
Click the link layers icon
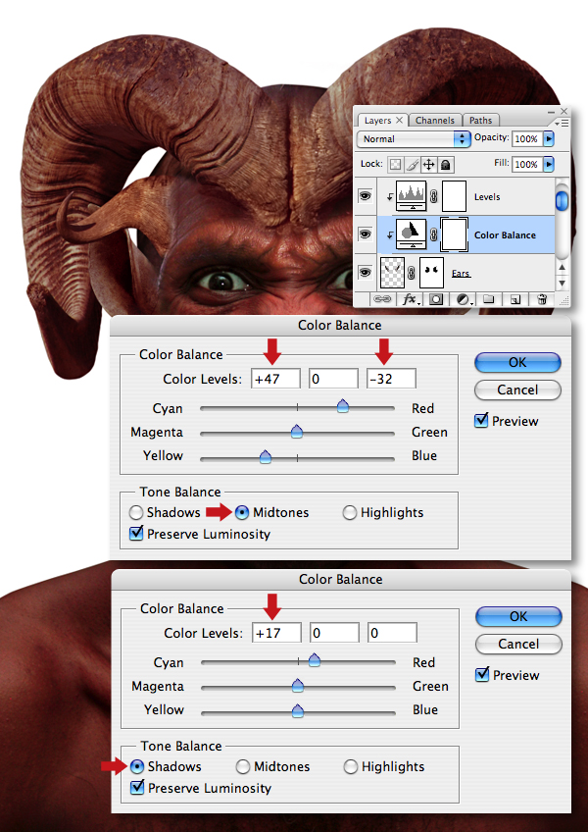(x=382, y=299)
